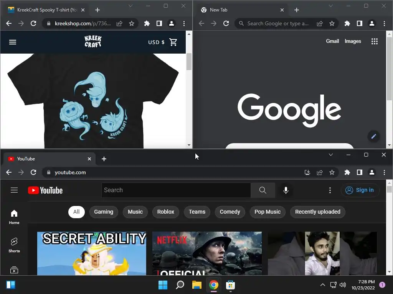Reload the kreekshop.com page
This screenshot has height=294, width=393.
(x=33, y=23)
